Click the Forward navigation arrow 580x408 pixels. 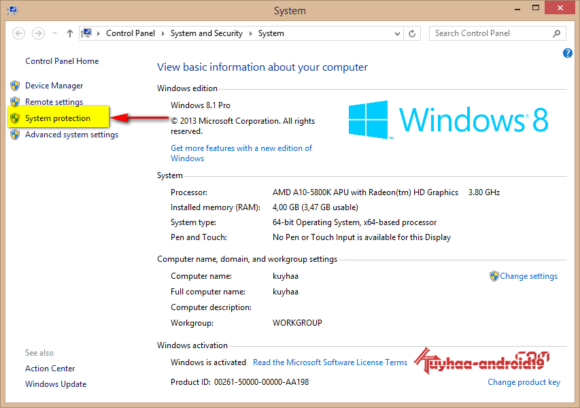38,33
